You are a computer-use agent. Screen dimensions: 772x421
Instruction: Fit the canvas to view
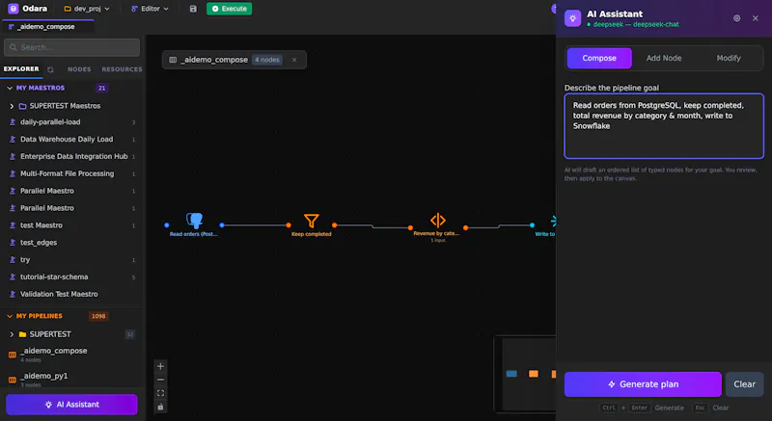point(160,393)
